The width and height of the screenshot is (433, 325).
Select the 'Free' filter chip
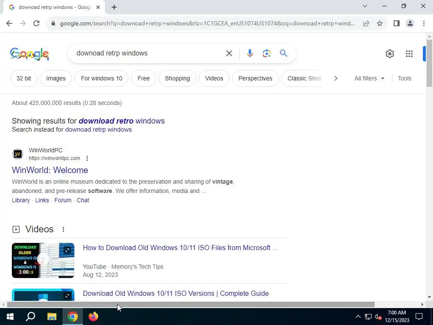click(x=144, y=78)
